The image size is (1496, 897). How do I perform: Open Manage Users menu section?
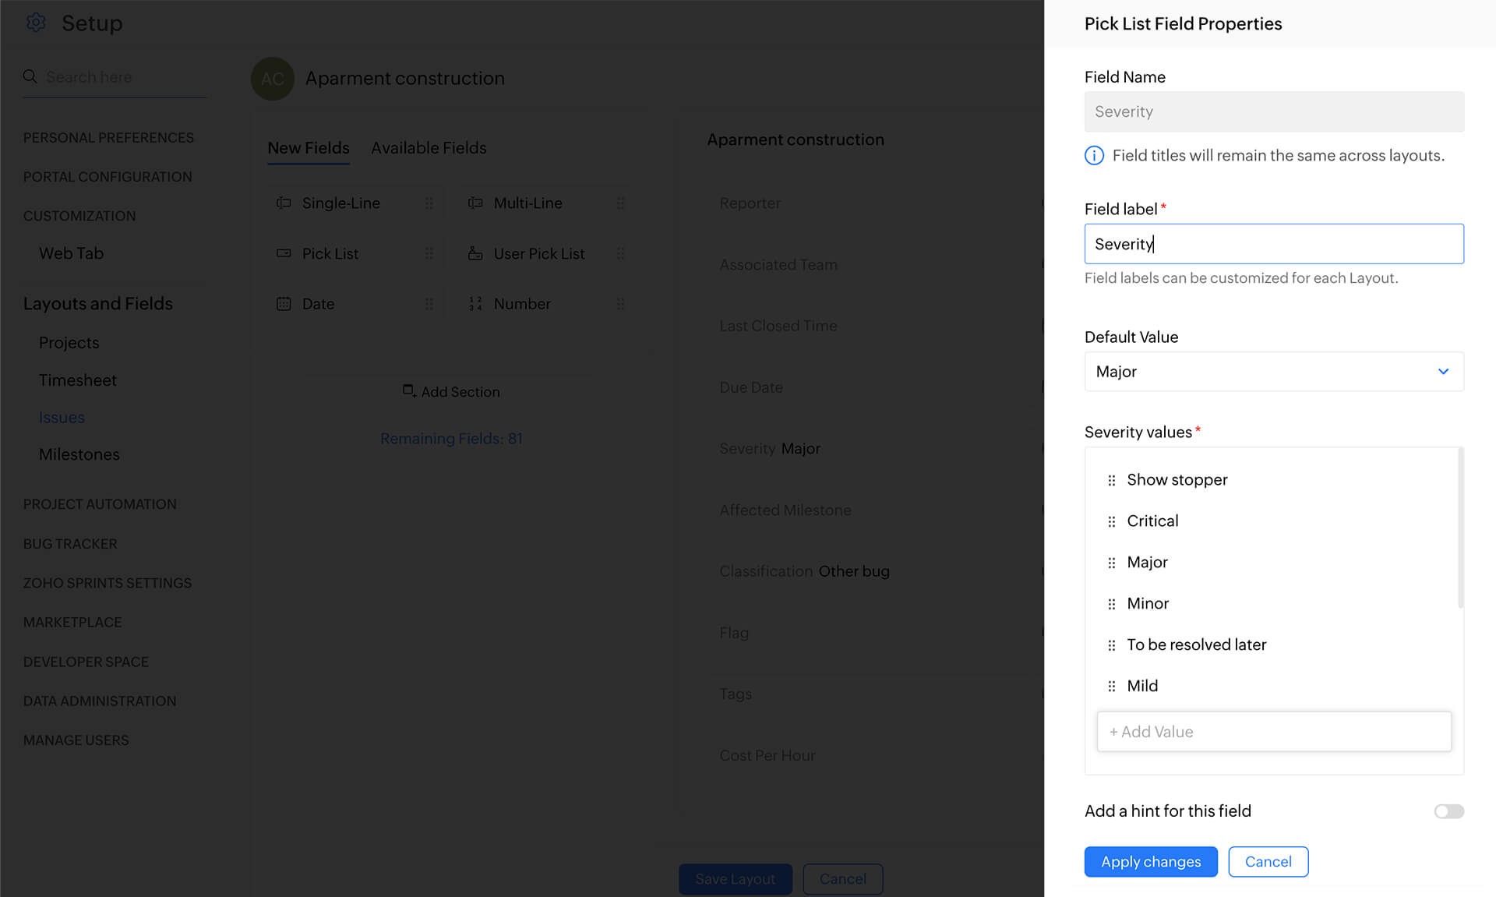tap(76, 740)
